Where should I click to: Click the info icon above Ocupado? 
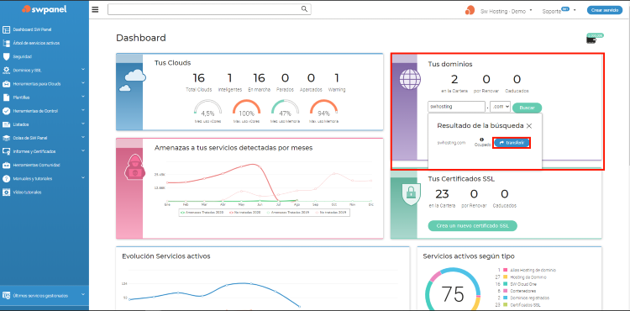pyautogui.click(x=482, y=139)
